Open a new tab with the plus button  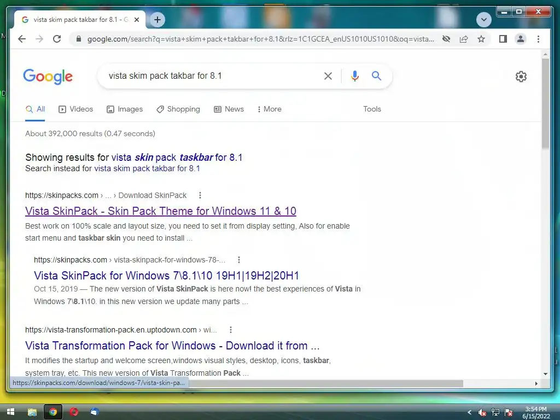click(157, 20)
